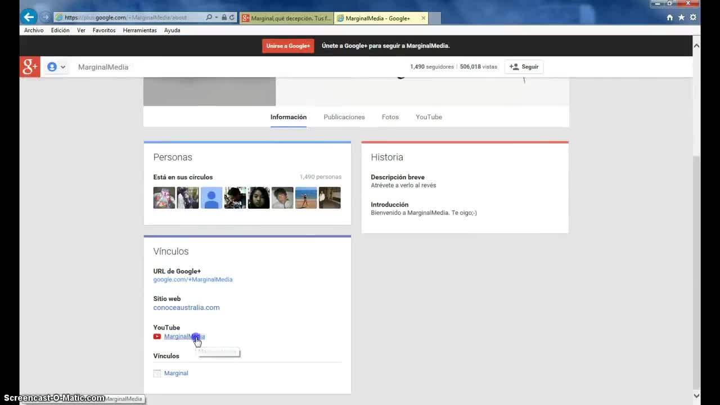This screenshot has height=405, width=720.
Task: Click the Google+ home logo icon
Action: tap(29, 67)
